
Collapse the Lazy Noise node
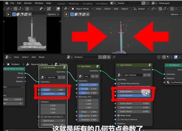coord(79,66)
